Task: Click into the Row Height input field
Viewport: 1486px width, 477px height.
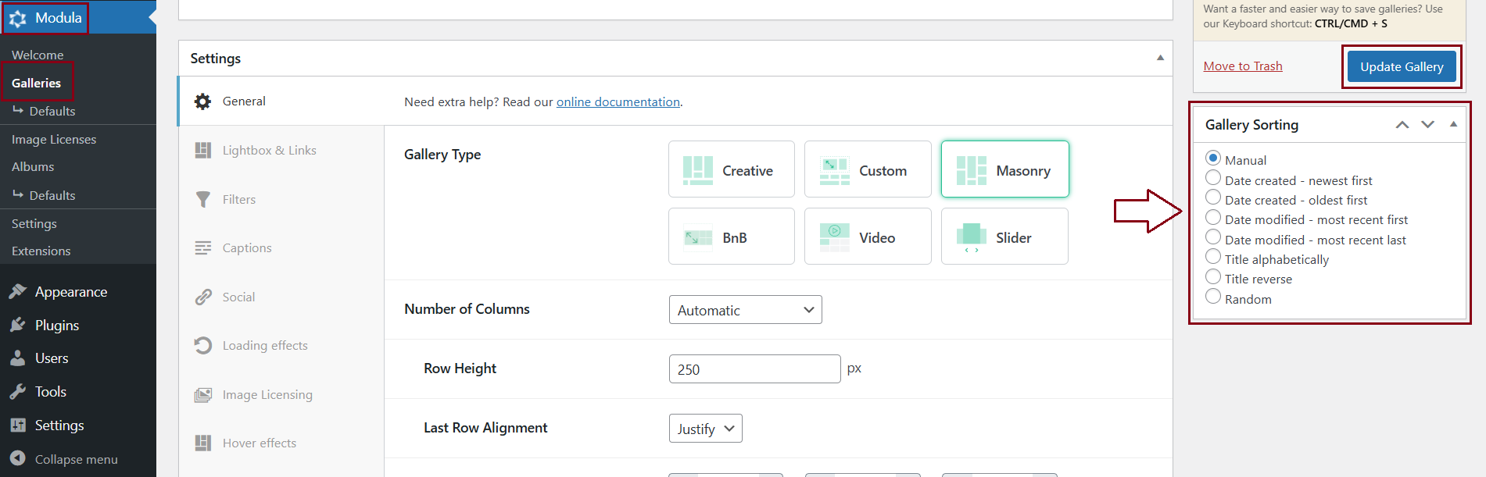Action: (x=754, y=369)
